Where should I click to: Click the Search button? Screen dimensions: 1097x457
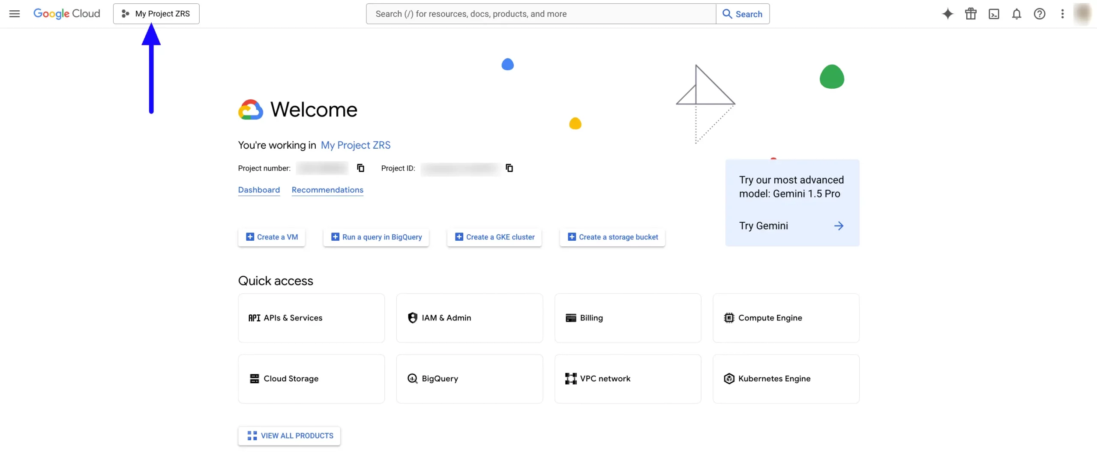coord(743,14)
